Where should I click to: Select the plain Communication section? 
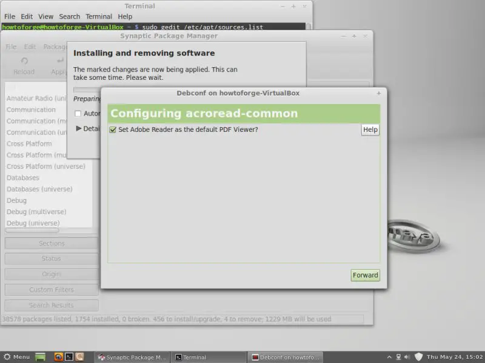pos(31,110)
